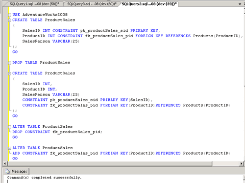The height and width of the screenshot is (183, 245).
Task: Collapse the first CREATE TABLE ProductSales block
Action: [x=10, y=20]
